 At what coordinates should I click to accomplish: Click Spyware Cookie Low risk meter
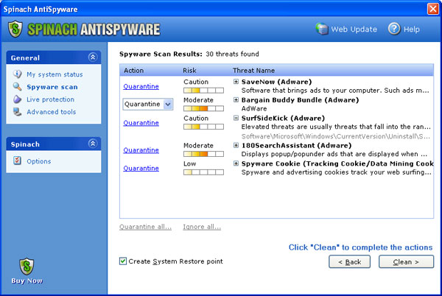click(203, 172)
